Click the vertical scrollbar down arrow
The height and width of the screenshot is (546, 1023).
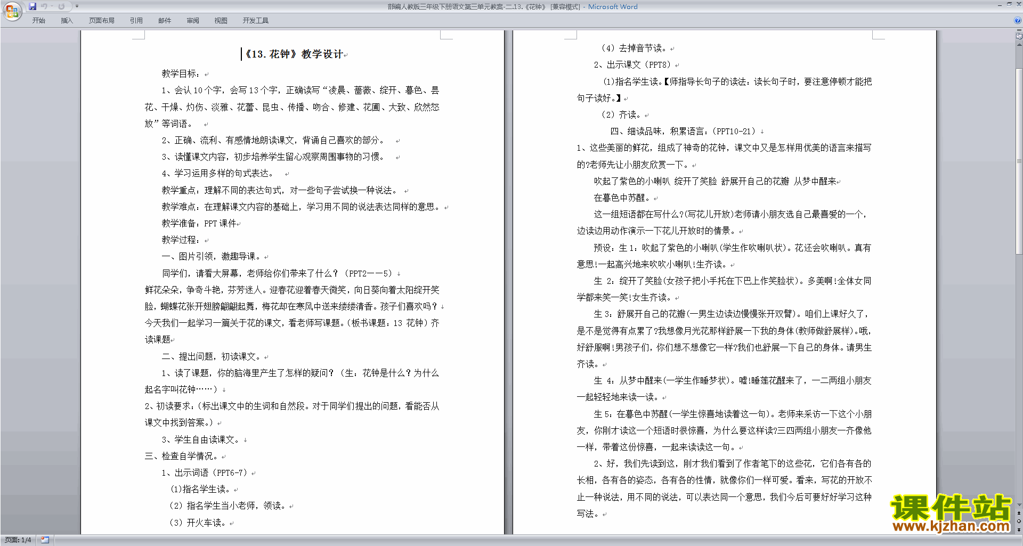tap(1019, 505)
